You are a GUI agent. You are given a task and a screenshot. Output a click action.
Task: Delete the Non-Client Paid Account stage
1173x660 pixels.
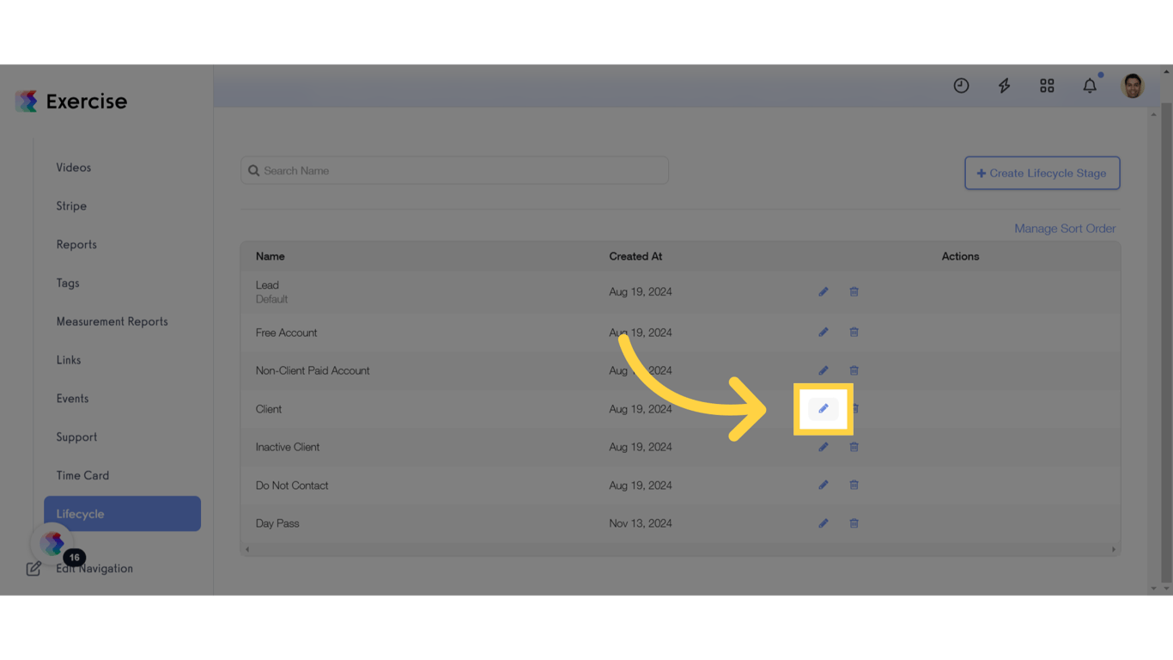coord(854,370)
